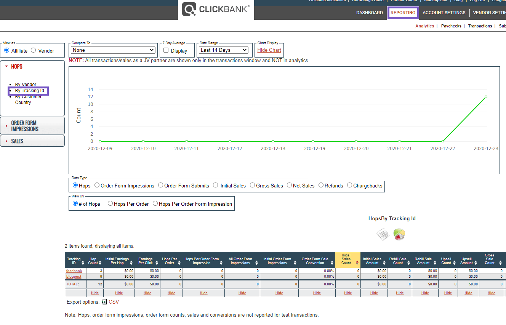Open the DASHBOARD menu
The height and width of the screenshot is (325, 506).
point(370,13)
